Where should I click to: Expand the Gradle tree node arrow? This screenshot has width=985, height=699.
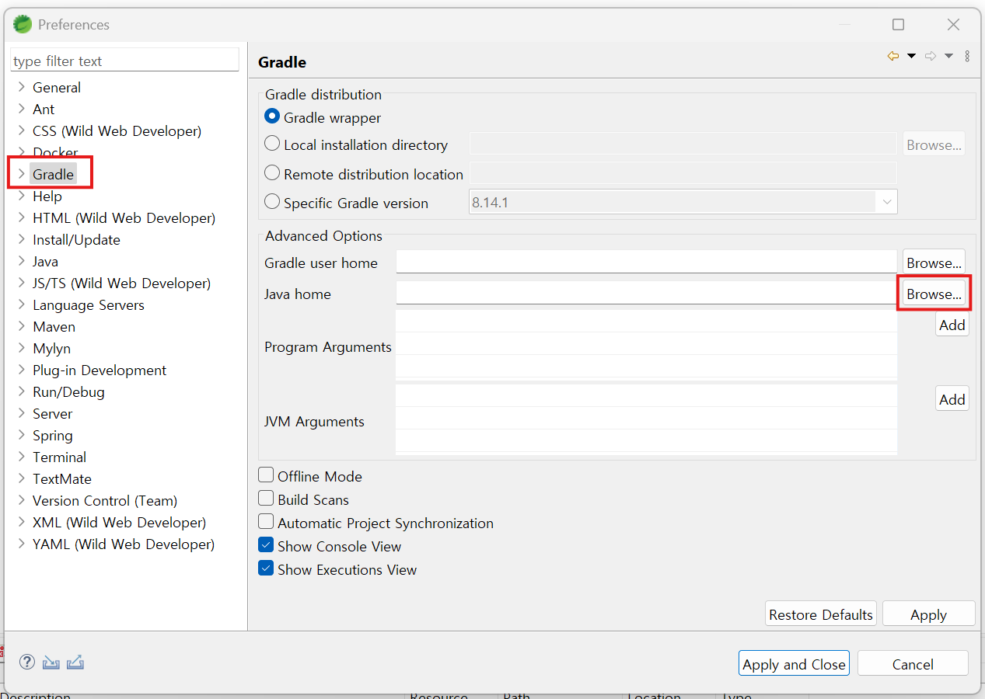tap(22, 174)
